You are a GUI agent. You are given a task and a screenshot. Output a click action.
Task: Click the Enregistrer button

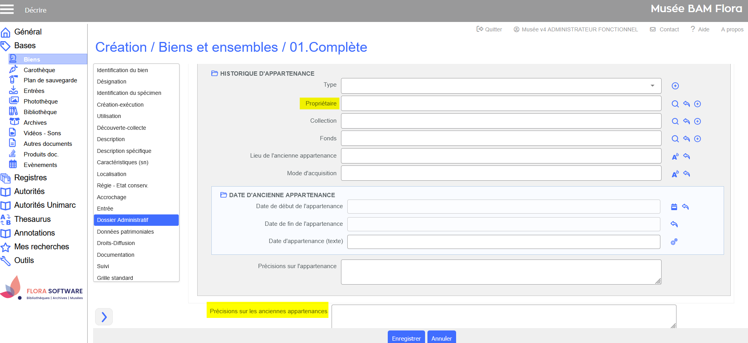406,338
